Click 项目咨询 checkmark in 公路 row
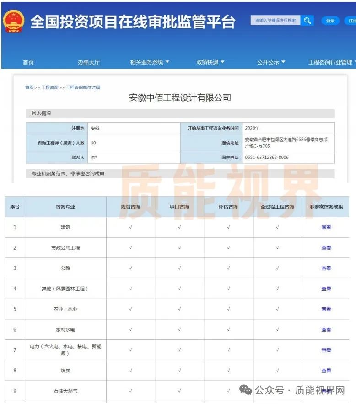 click(x=179, y=268)
